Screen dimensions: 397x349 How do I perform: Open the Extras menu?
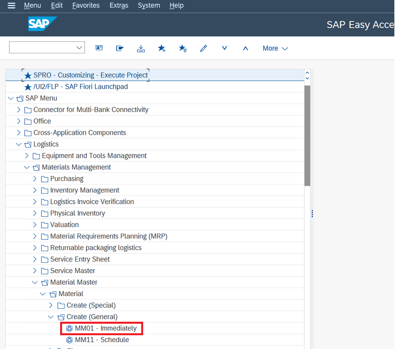(119, 5)
